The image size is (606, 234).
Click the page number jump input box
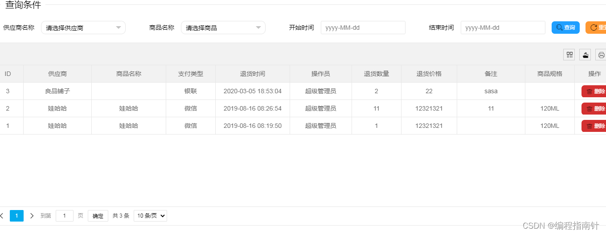[65, 216]
